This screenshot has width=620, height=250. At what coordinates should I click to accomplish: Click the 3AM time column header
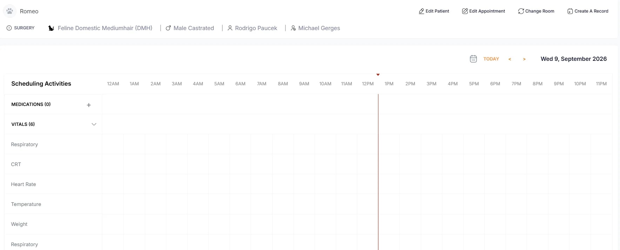(x=177, y=84)
